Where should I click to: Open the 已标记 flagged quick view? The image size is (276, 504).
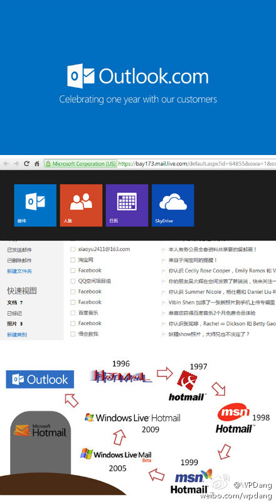point(14,313)
